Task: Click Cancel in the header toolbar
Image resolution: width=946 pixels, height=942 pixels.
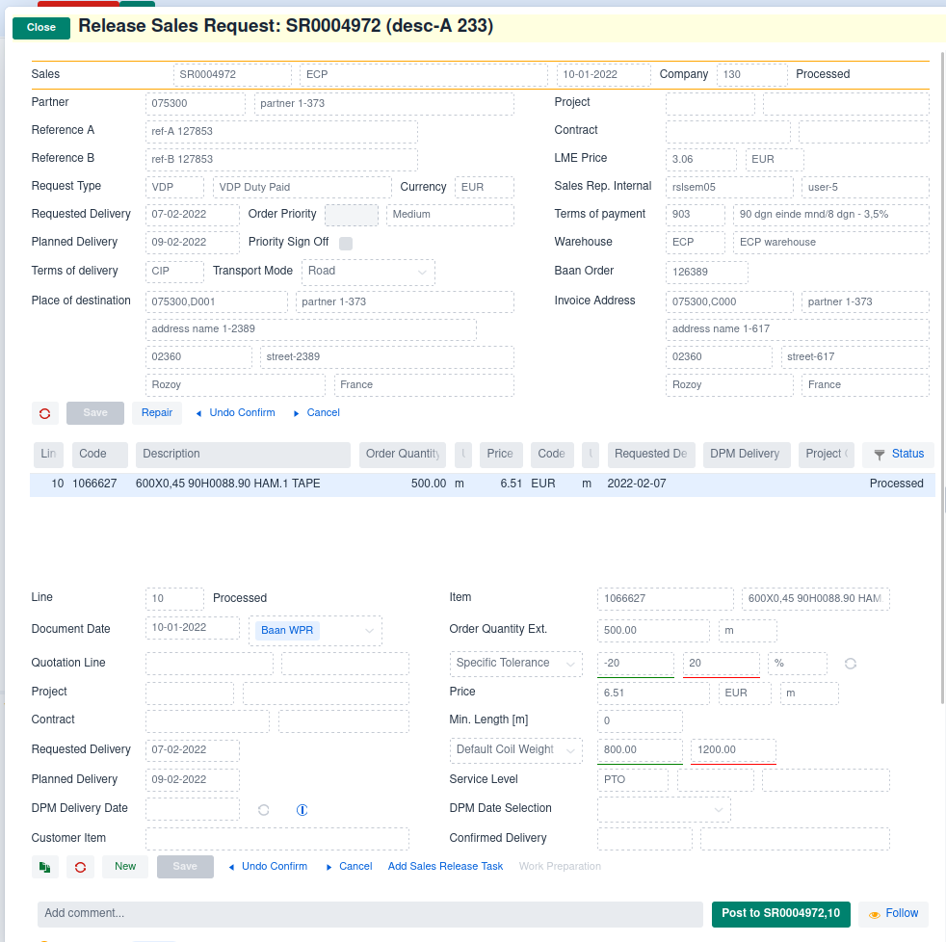Action: point(317,413)
